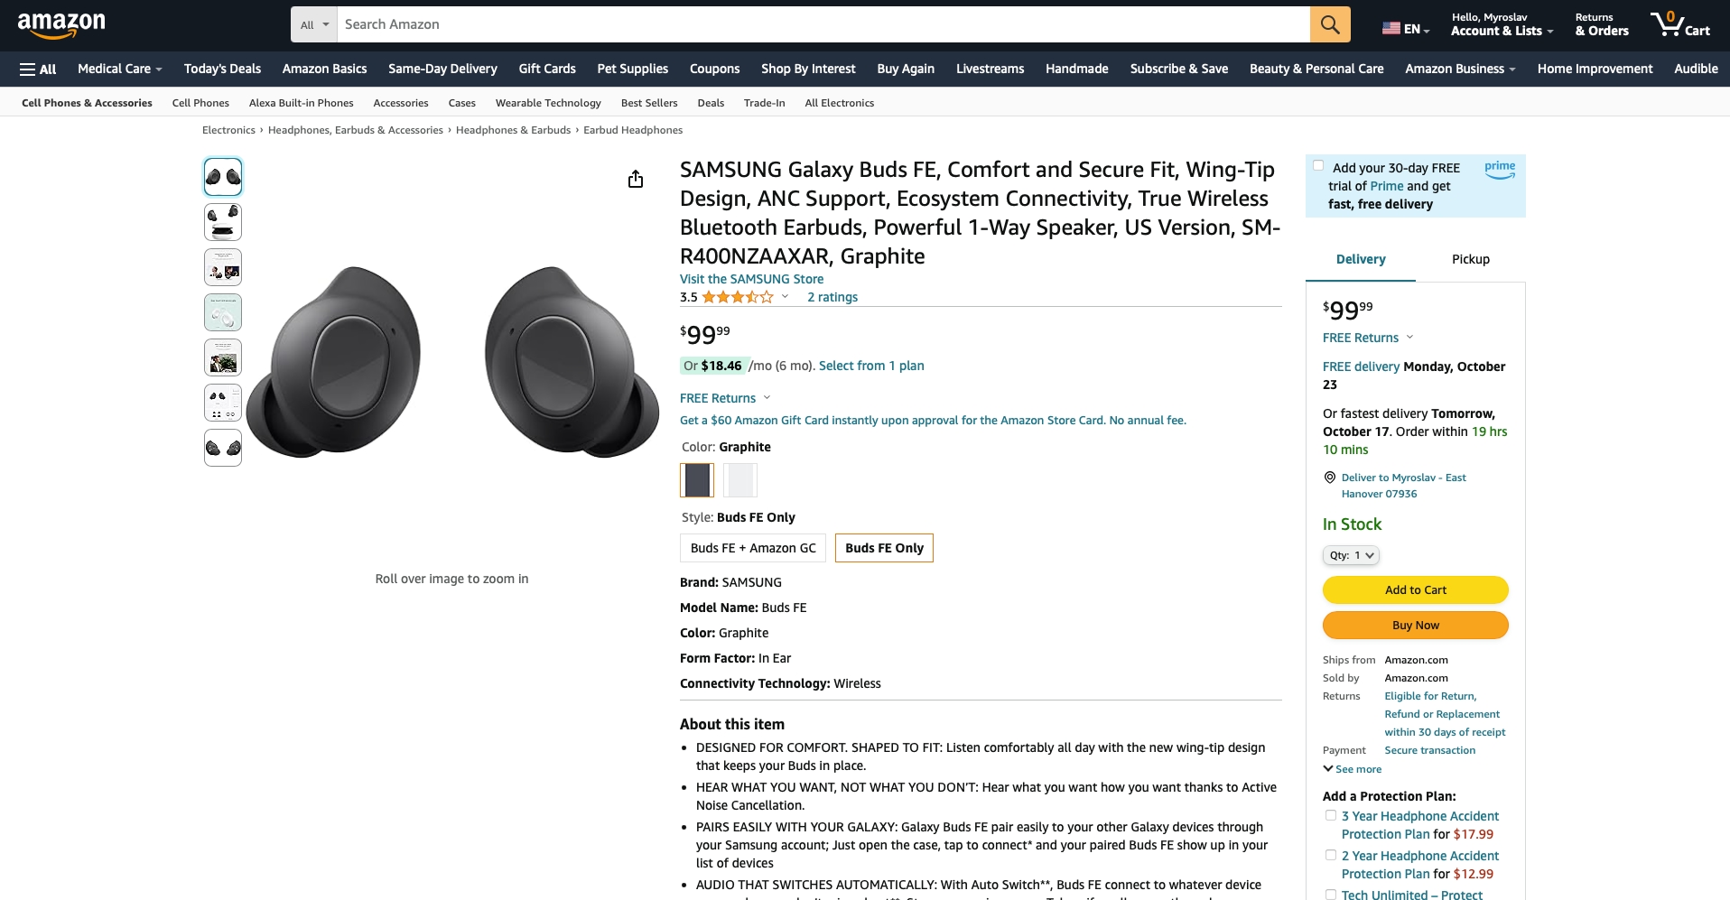Image resolution: width=1730 pixels, height=900 pixels.
Task: Go to Amazon home via logo
Action: tap(61, 24)
